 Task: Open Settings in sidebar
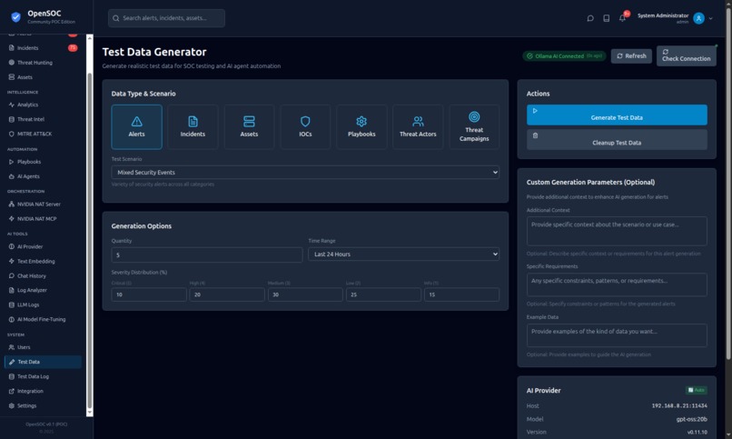coord(26,406)
